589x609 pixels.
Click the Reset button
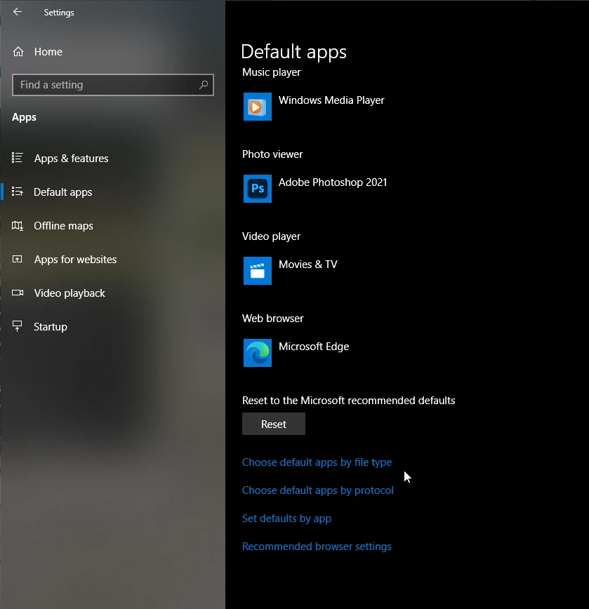point(274,424)
